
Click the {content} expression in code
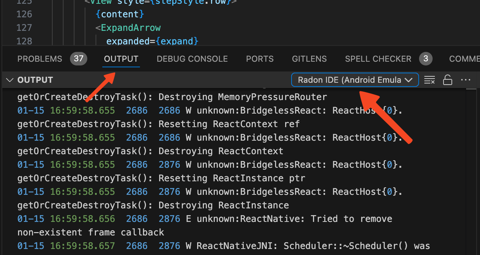(x=120, y=14)
